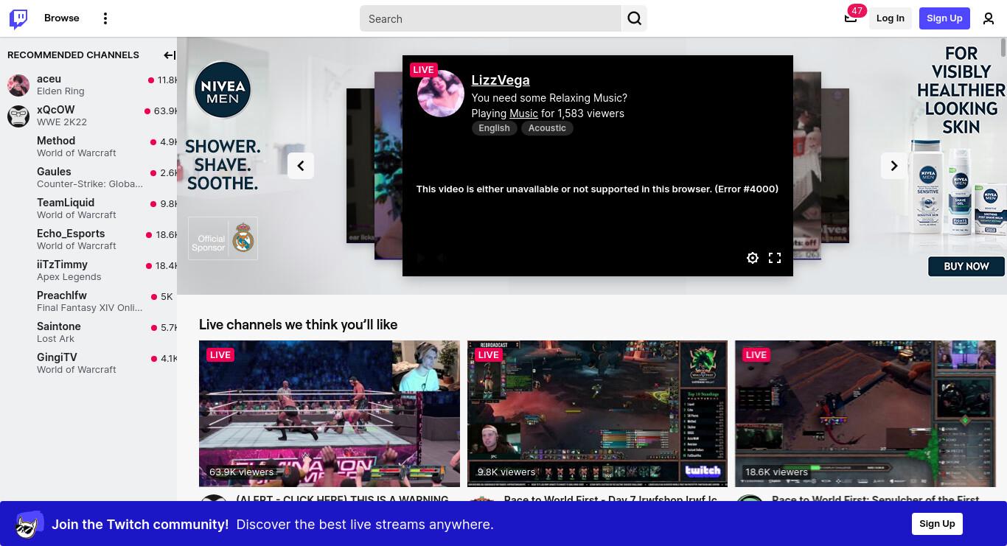Open the Preachlfw channel in sidebar
Viewport: 1007px width, 546px height.
[88, 301]
